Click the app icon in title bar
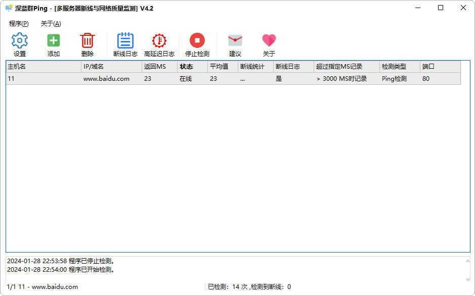 tap(9, 8)
